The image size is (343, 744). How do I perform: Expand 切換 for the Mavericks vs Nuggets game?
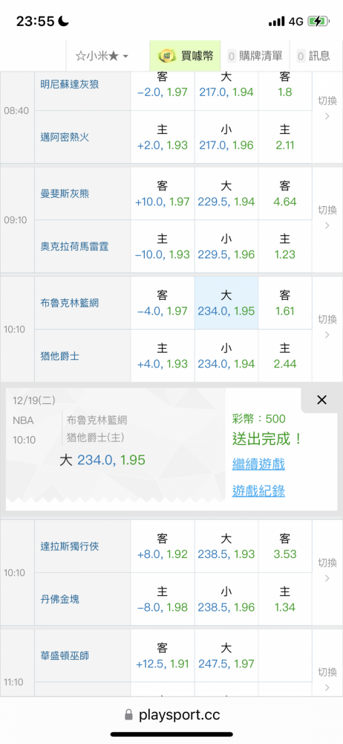click(x=327, y=571)
